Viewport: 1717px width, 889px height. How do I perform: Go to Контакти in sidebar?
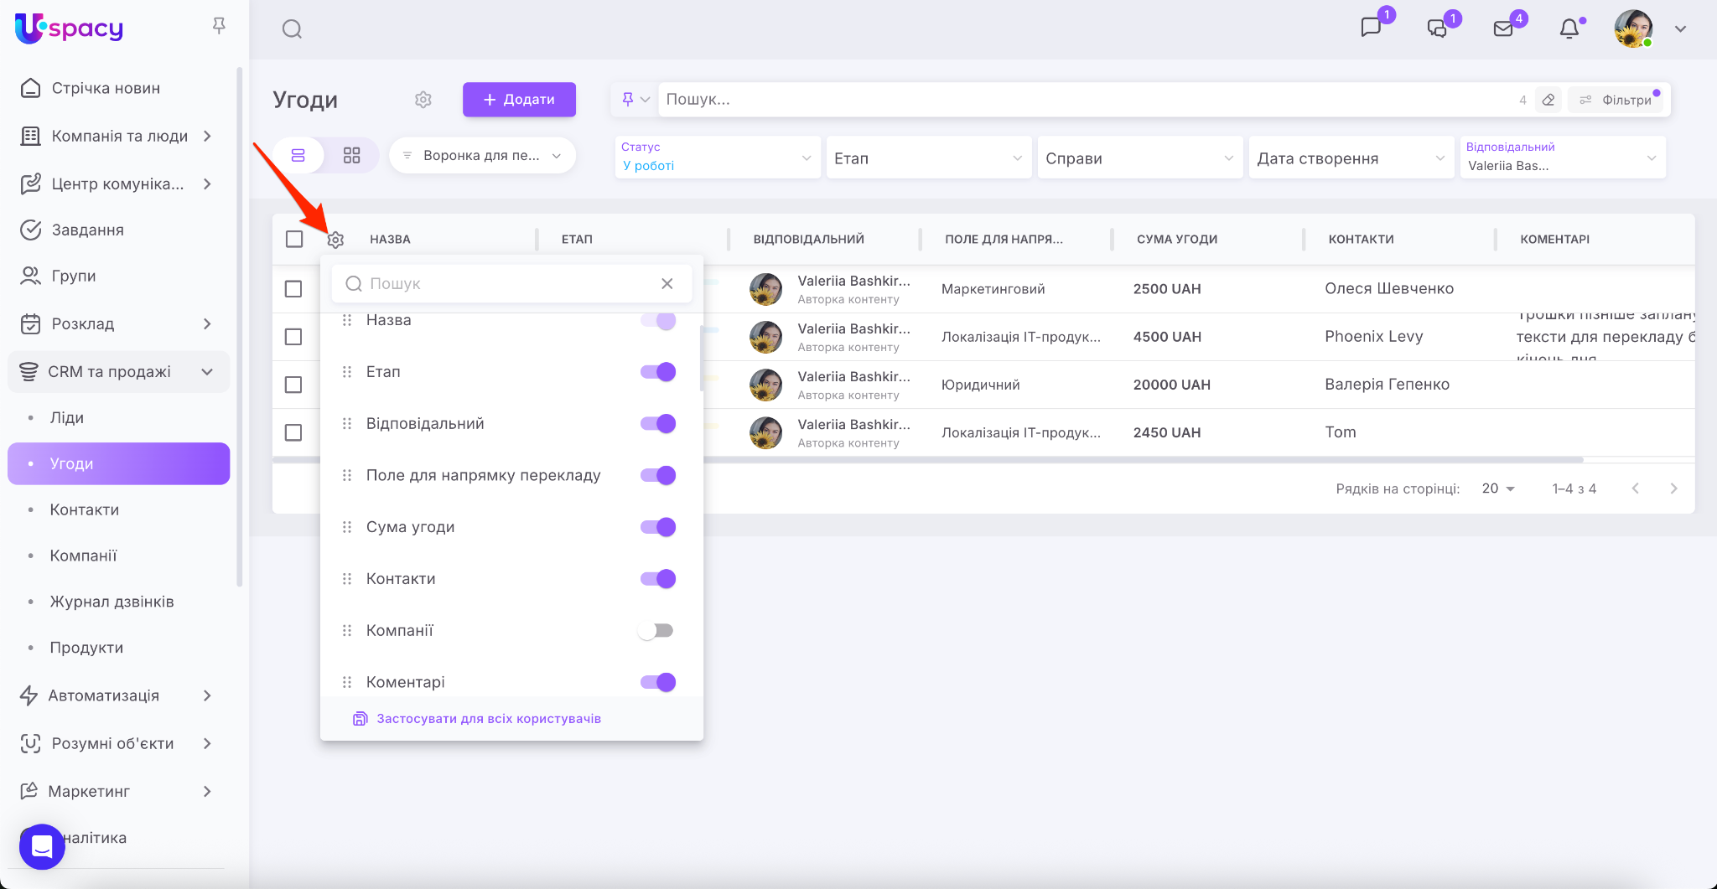pyautogui.click(x=85, y=509)
